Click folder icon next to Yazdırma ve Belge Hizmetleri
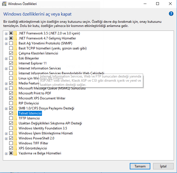177x173 pixels. coord(15,153)
